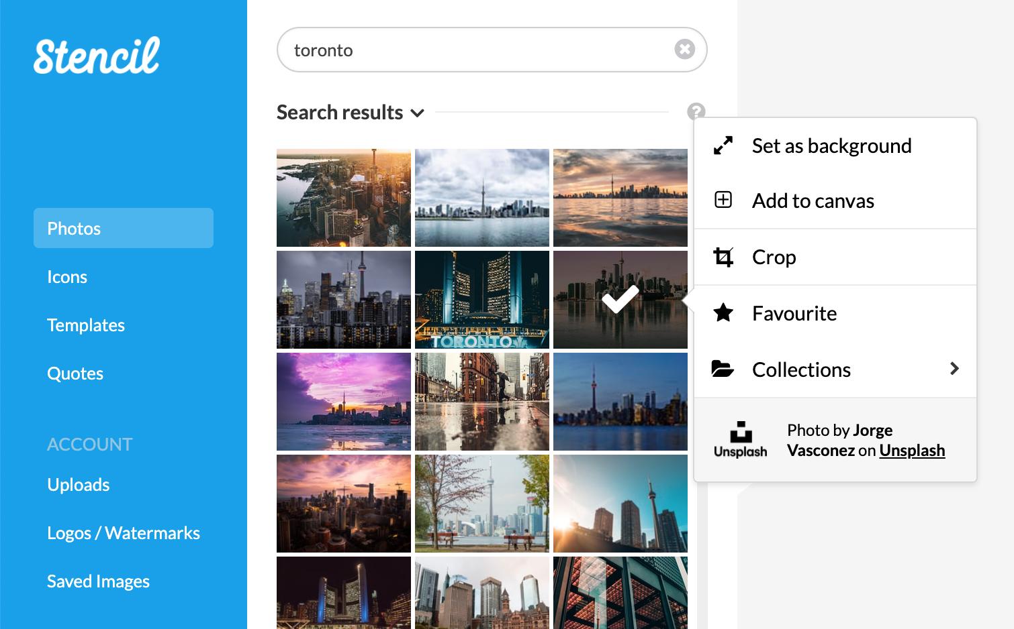This screenshot has height=629, width=1014.
Task: Open help via the question mark icon
Action: coord(697,111)
